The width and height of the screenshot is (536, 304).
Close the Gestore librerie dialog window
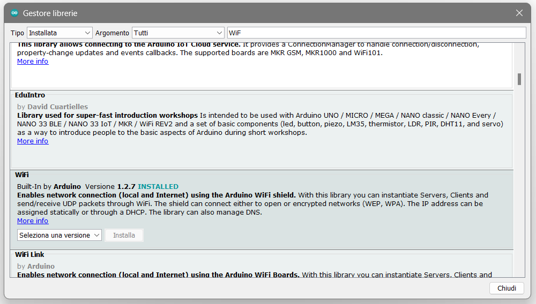(519, 13)
